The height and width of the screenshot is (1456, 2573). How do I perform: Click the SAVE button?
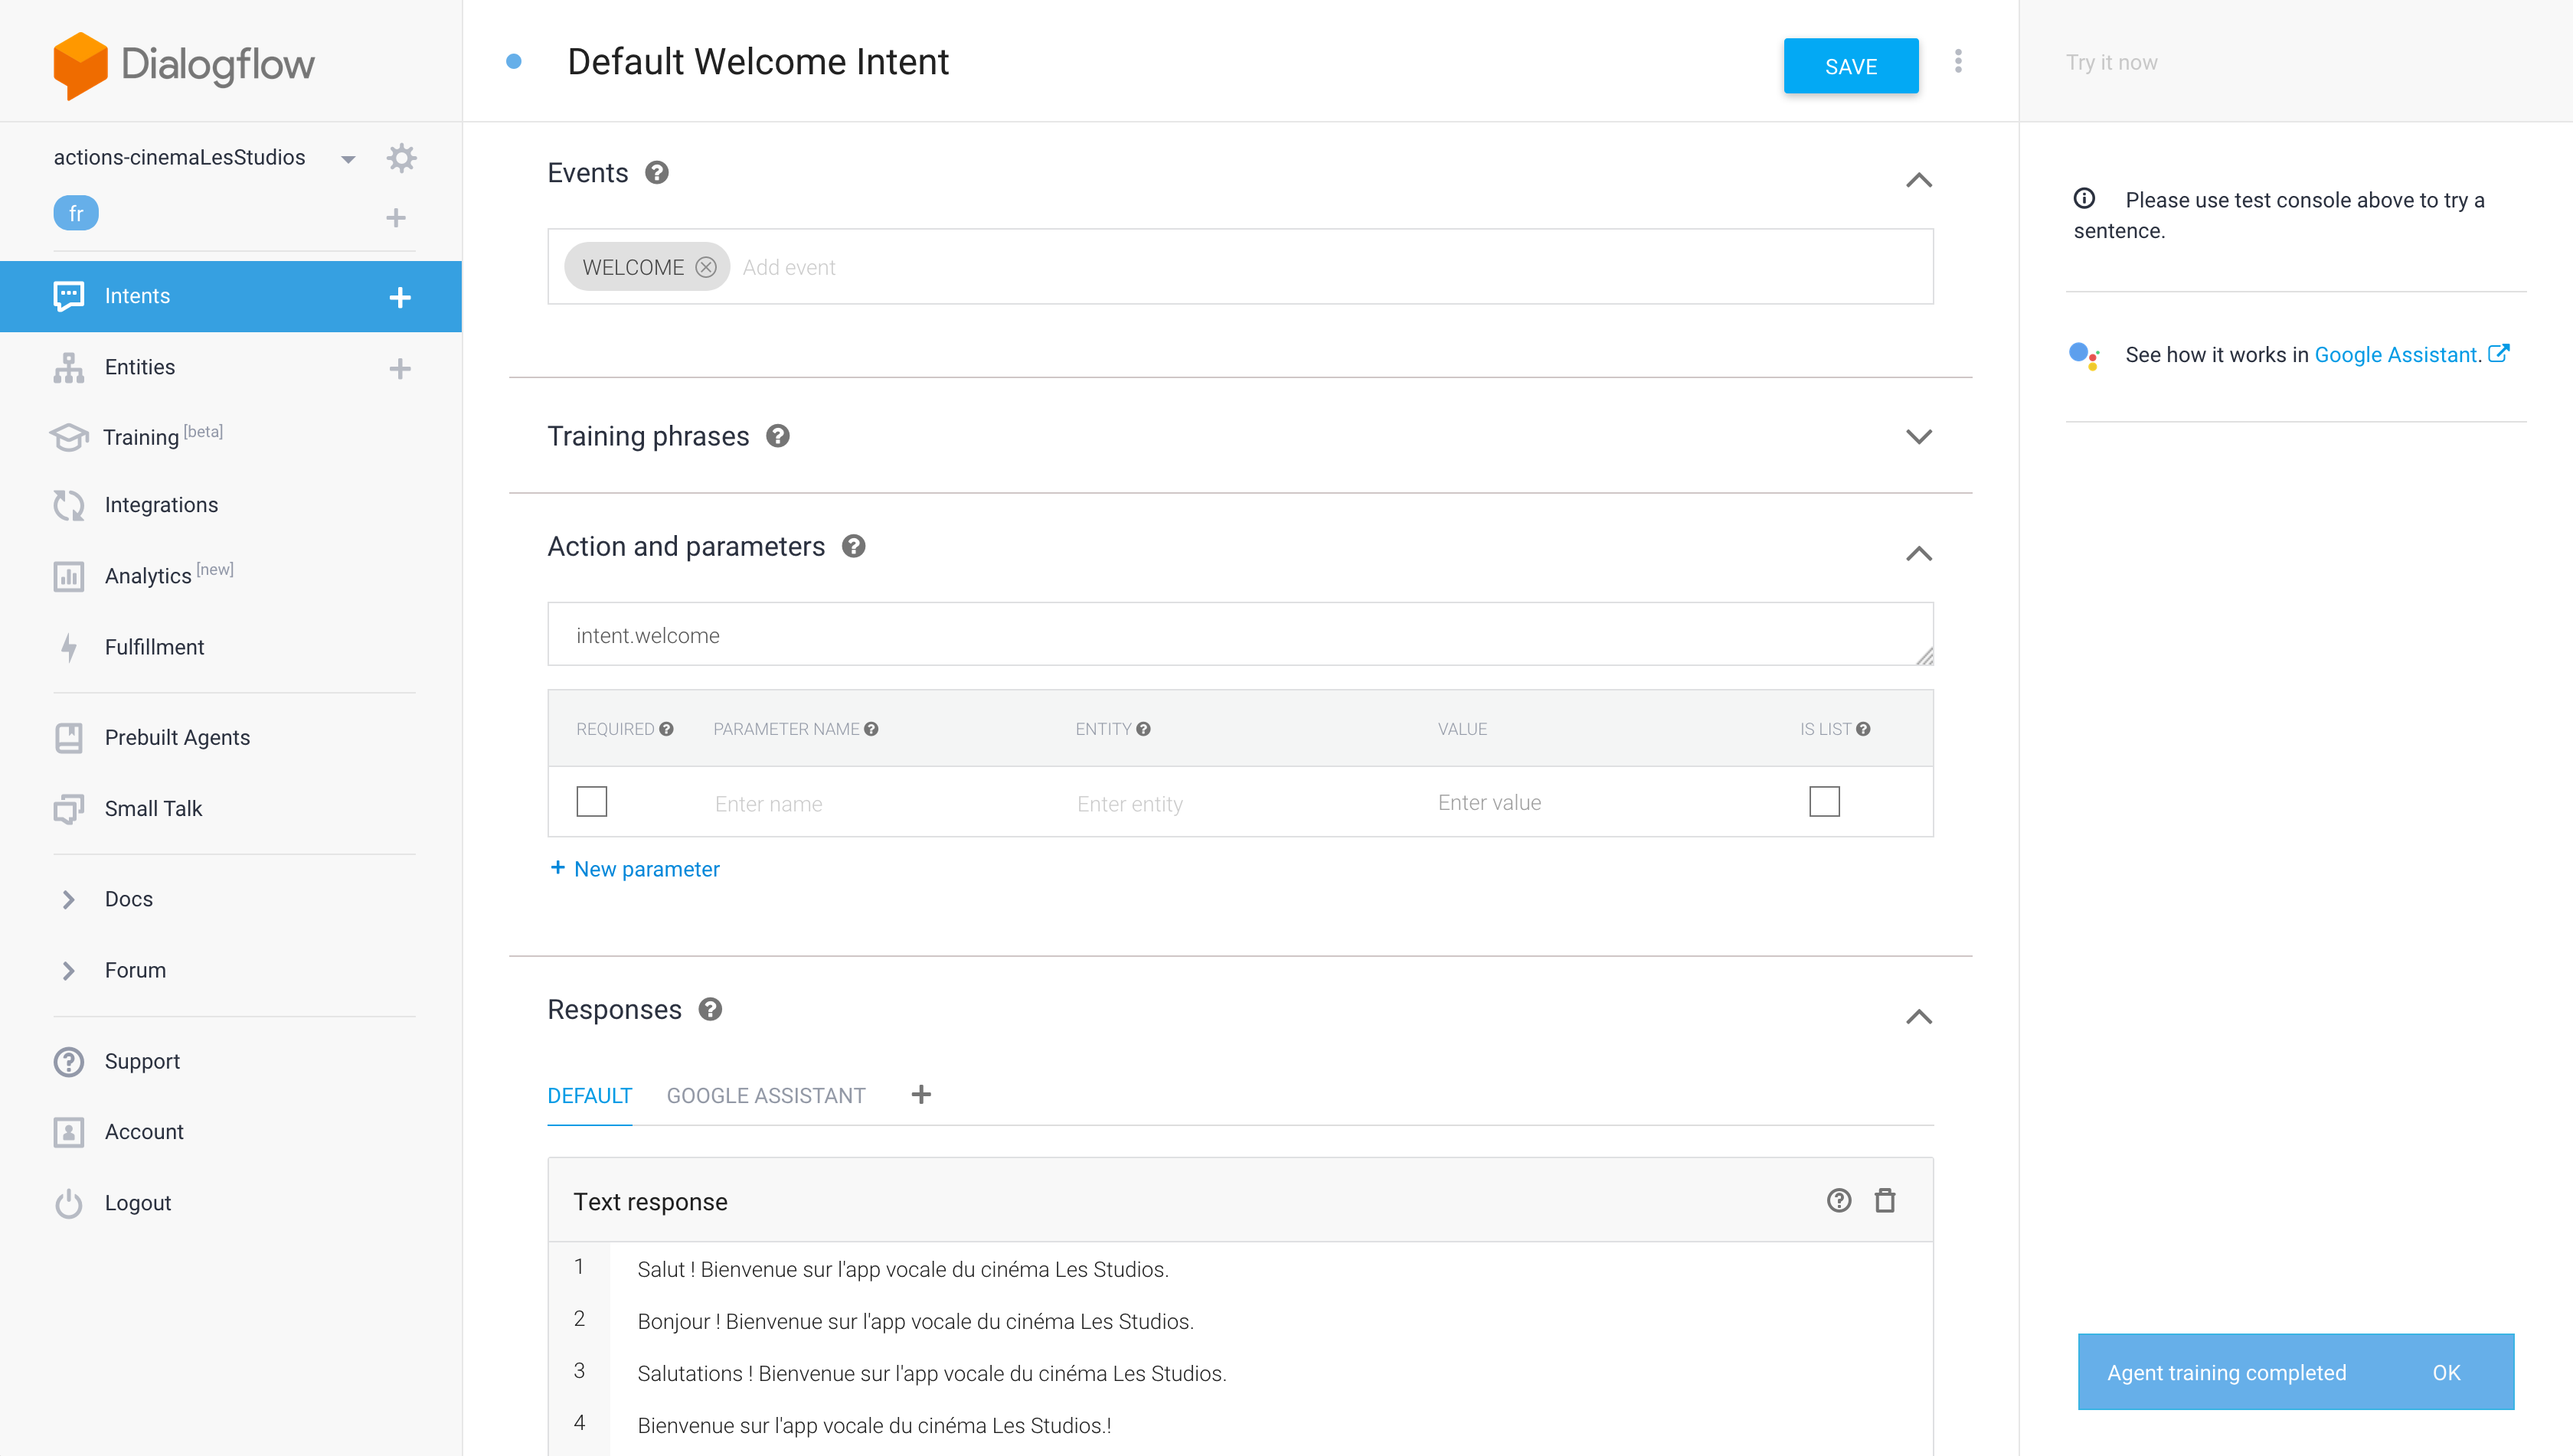point(1851,66)
